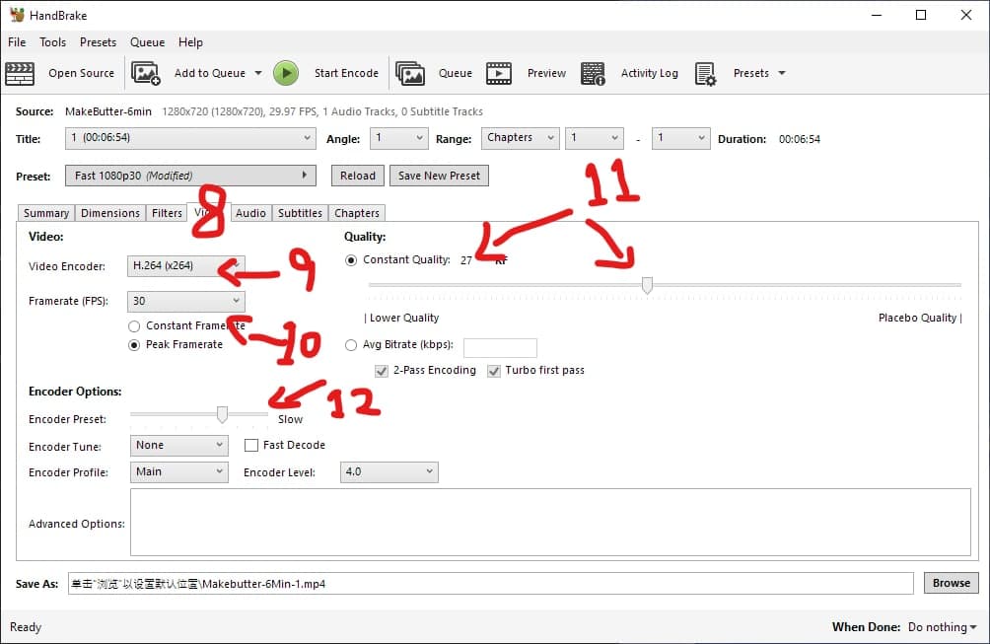
Task: Click the Constant Quality slider handle
Action: click(x=647, y=285)
